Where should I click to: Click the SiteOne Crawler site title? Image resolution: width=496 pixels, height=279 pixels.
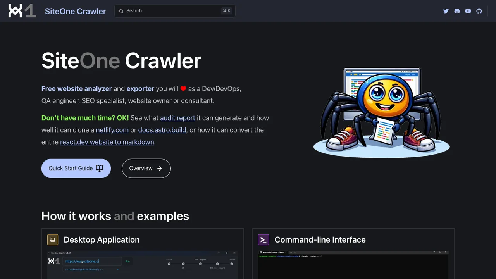(75, 11)
